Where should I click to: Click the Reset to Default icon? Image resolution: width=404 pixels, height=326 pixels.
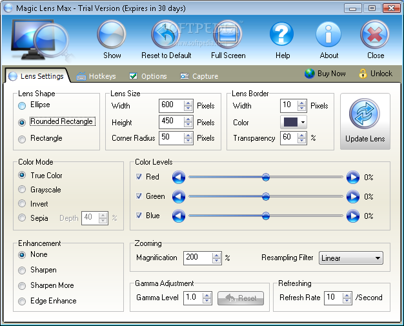[x=166, y=34]
